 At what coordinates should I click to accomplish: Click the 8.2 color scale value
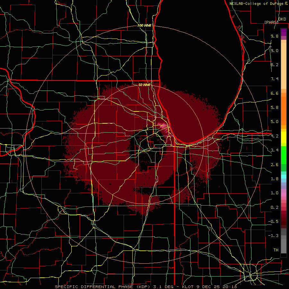coord(275,65)
